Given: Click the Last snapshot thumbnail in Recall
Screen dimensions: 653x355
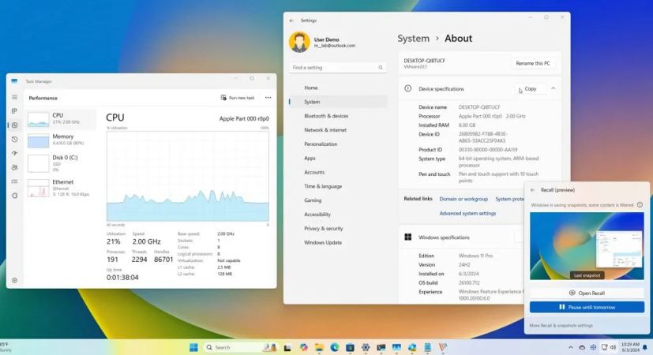Looking at the screenshot, I should point(587,246).
